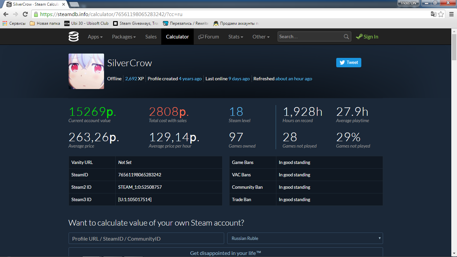Screen dimensions: 457x257
Task: Click the browser forward arrow
Action: (15, 14)
